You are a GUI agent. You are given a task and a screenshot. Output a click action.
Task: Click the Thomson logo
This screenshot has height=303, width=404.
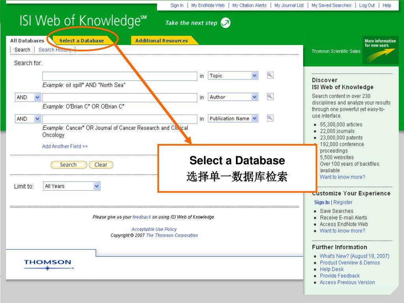click(48, 265)
